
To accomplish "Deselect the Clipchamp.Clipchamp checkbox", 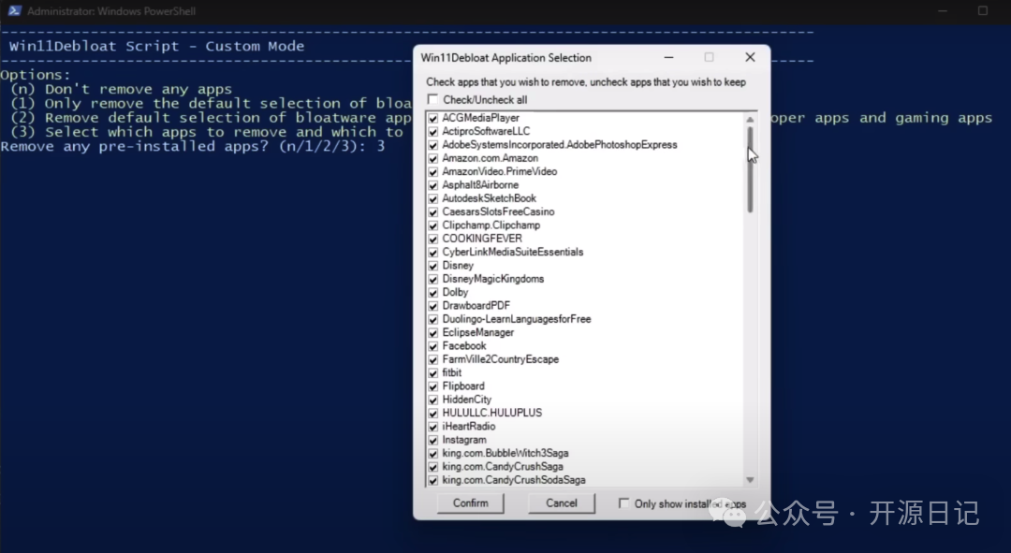I will point(432,226).
